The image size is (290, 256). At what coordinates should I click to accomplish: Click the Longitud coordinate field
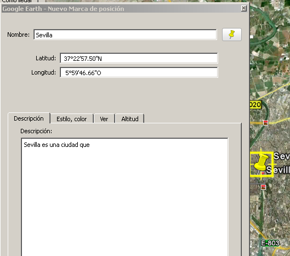139,72
